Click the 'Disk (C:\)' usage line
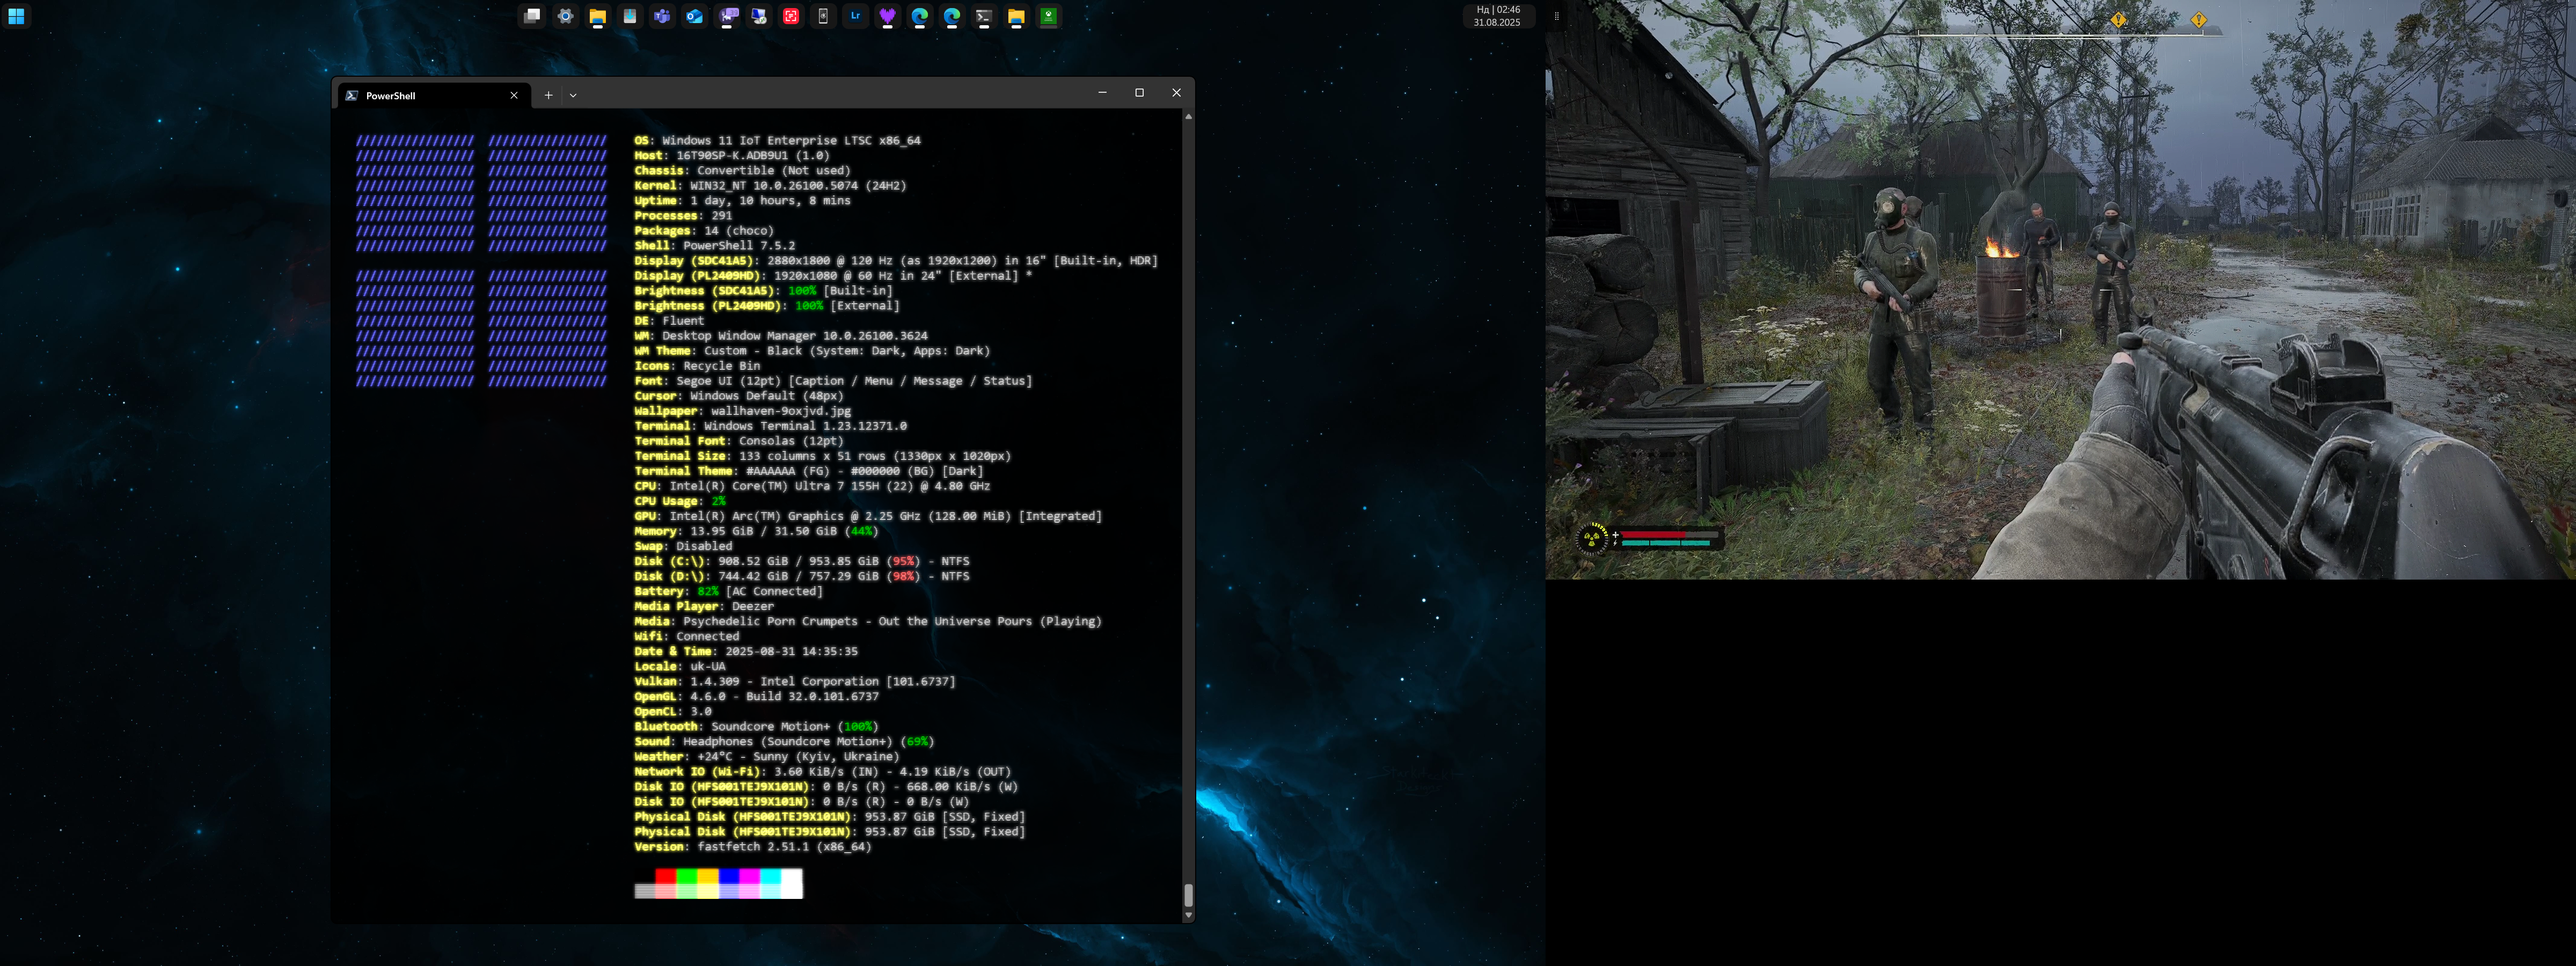This screenshot has width=2576, height=966. (801, 561)
